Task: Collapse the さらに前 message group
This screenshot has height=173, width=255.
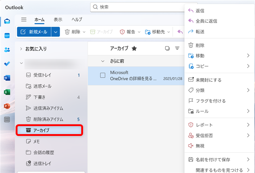Action: click(x=102, y=61)
